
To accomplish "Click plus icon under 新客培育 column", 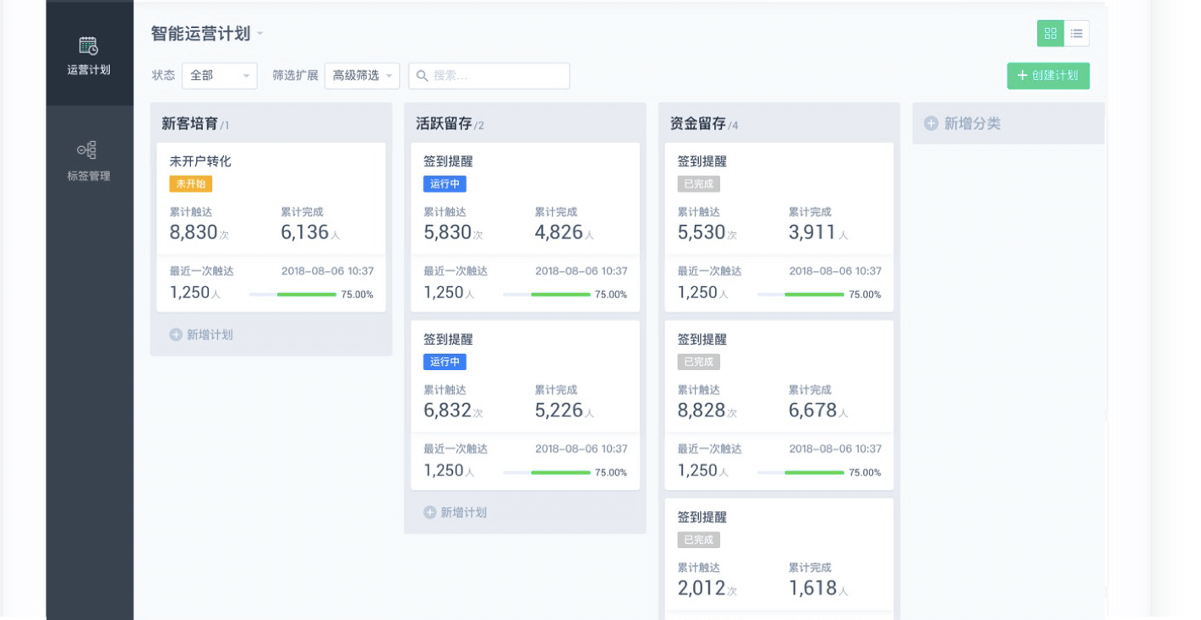I will pos(176,334).
